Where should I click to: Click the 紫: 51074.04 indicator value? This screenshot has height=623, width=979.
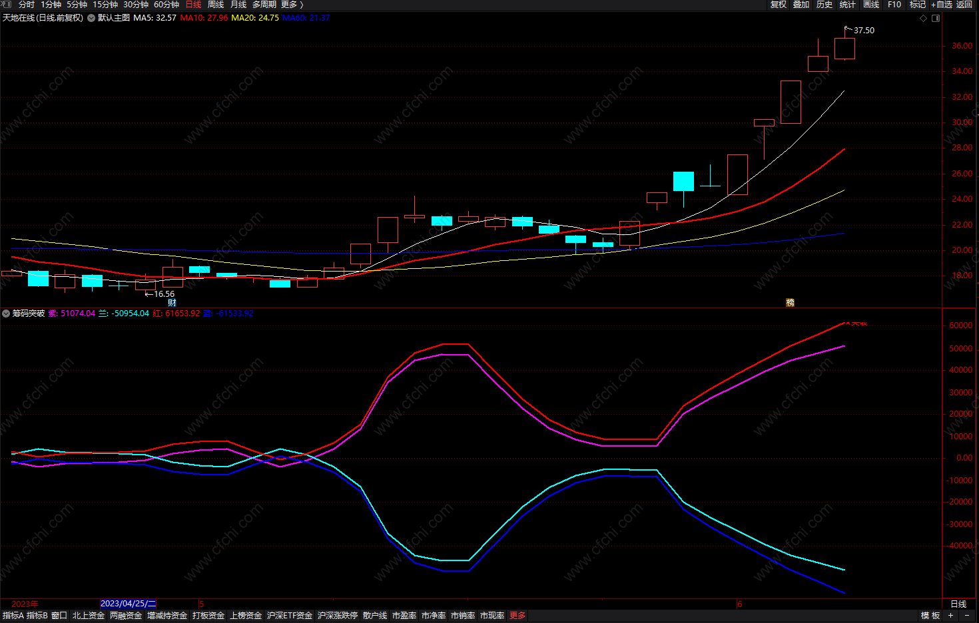[73, 313]
